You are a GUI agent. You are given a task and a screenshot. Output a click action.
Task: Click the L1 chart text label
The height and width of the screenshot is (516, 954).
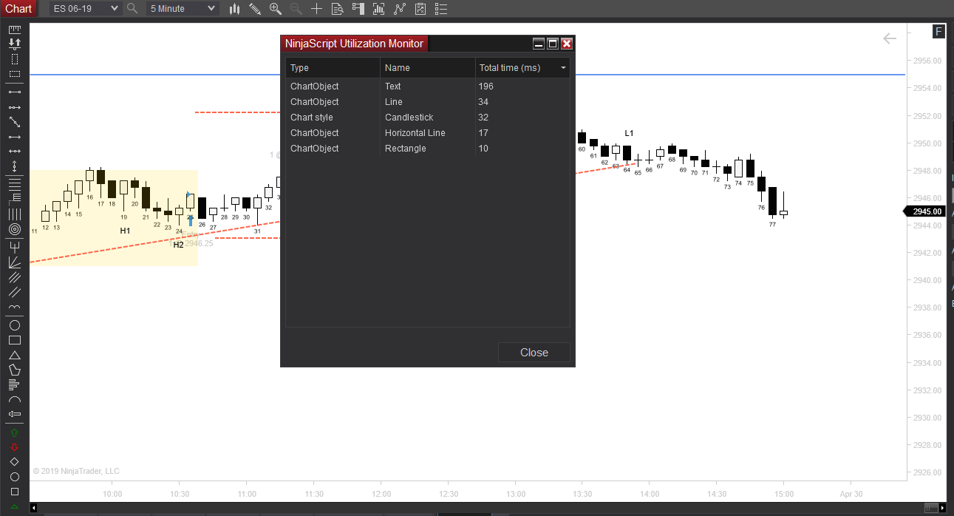[x=629, y=134]
